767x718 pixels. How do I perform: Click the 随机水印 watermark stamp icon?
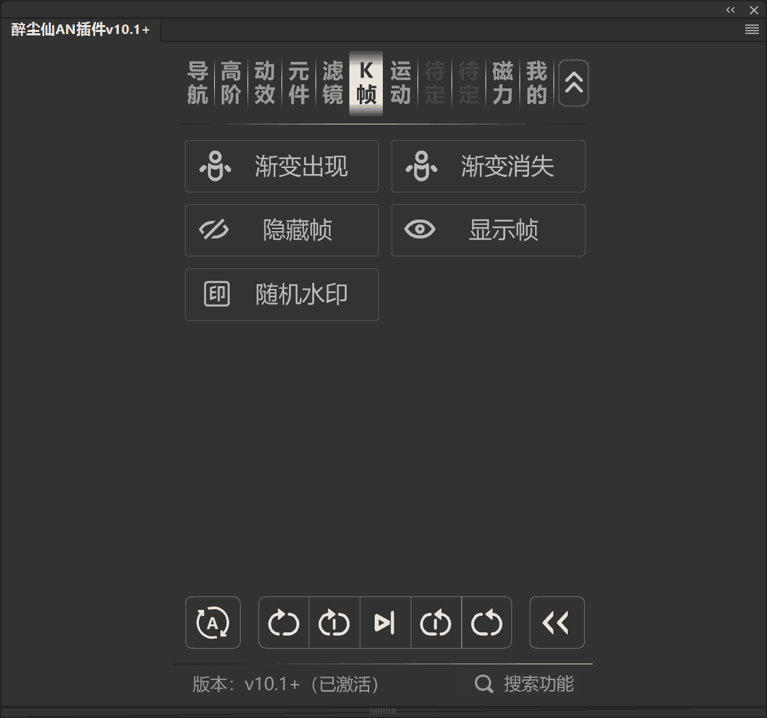pos(216,294)
